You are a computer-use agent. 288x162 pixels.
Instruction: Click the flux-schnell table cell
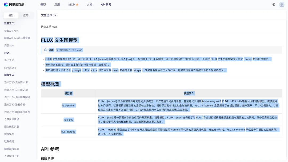(68, 105)
